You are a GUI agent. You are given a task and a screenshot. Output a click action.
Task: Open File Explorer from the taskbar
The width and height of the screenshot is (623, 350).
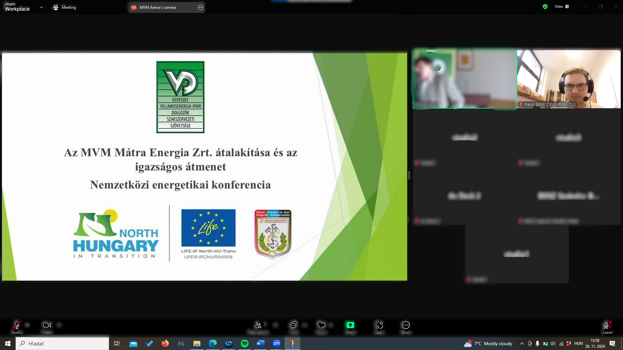(197, 344)
